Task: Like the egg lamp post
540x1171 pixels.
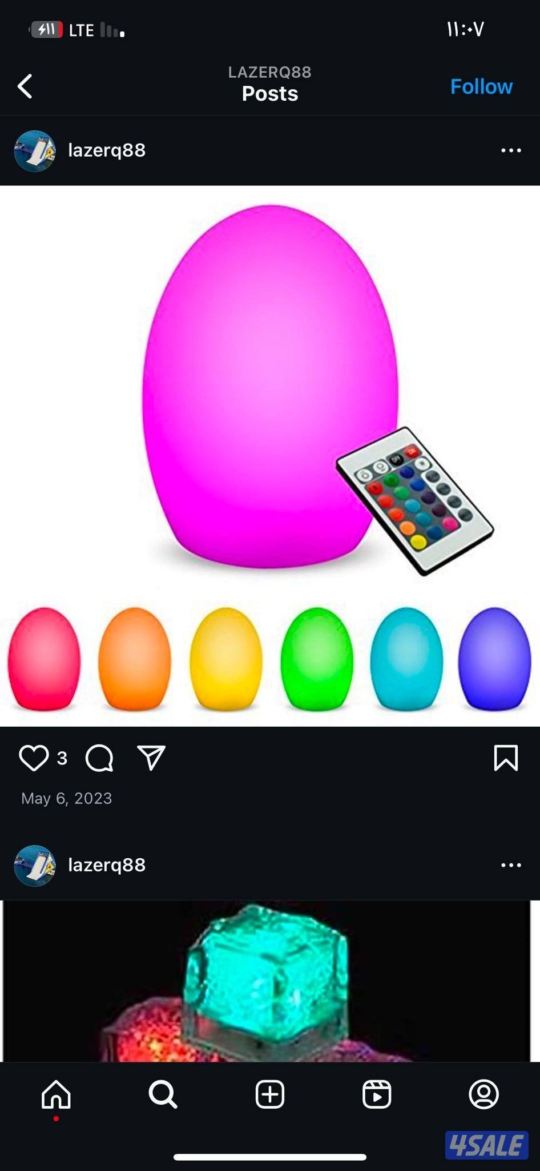Action: [34, 758]
